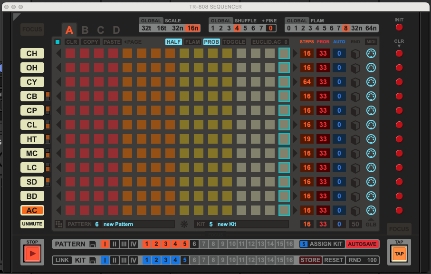
Task: Toggle the HALF mode button
Action: [173, 42]
